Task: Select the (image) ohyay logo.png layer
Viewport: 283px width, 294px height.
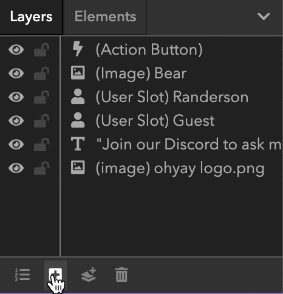Action: pos(171,168)
